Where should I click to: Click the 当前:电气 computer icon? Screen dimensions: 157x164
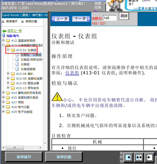[4, 35]
